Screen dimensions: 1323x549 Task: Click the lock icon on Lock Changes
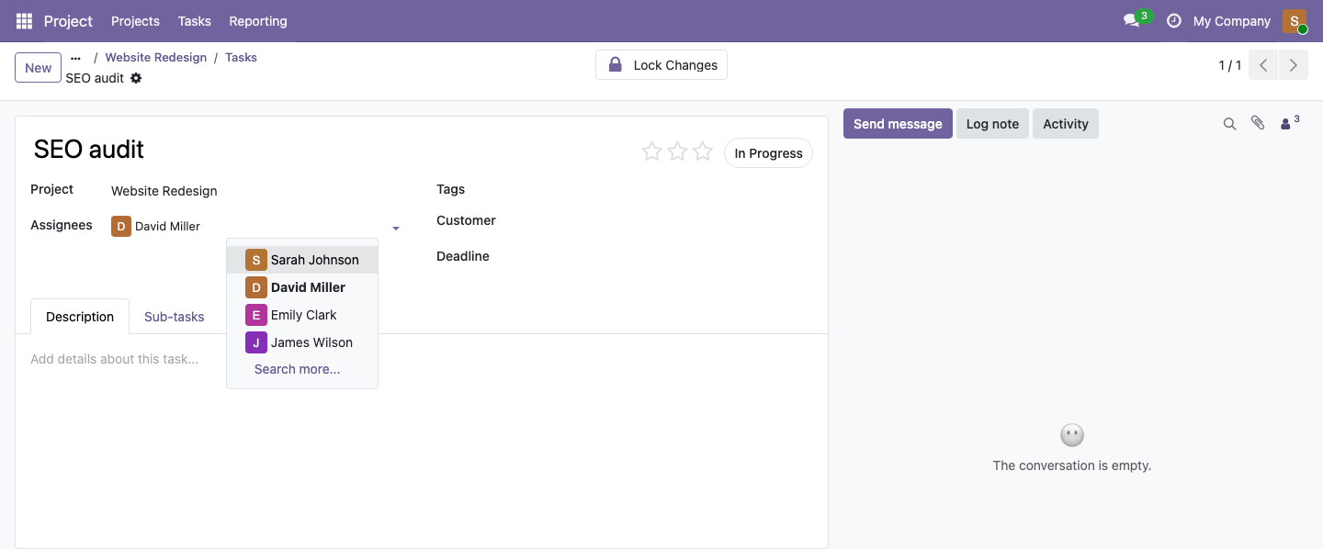(616, 65)
